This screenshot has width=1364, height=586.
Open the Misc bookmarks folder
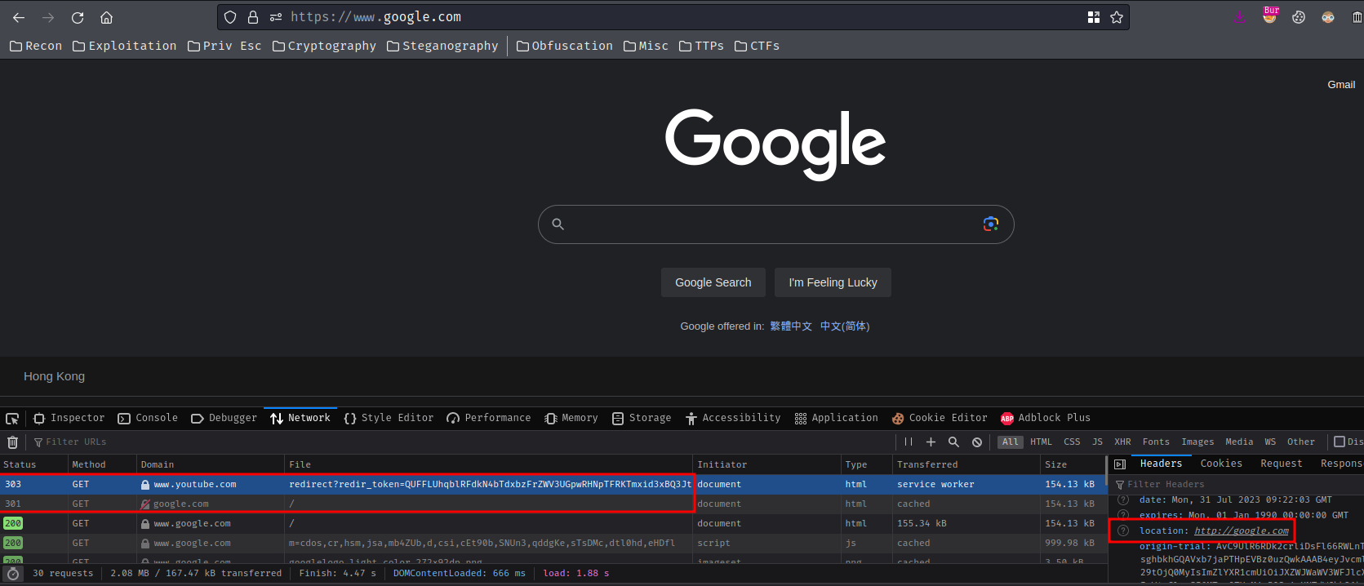pos(646,47)
